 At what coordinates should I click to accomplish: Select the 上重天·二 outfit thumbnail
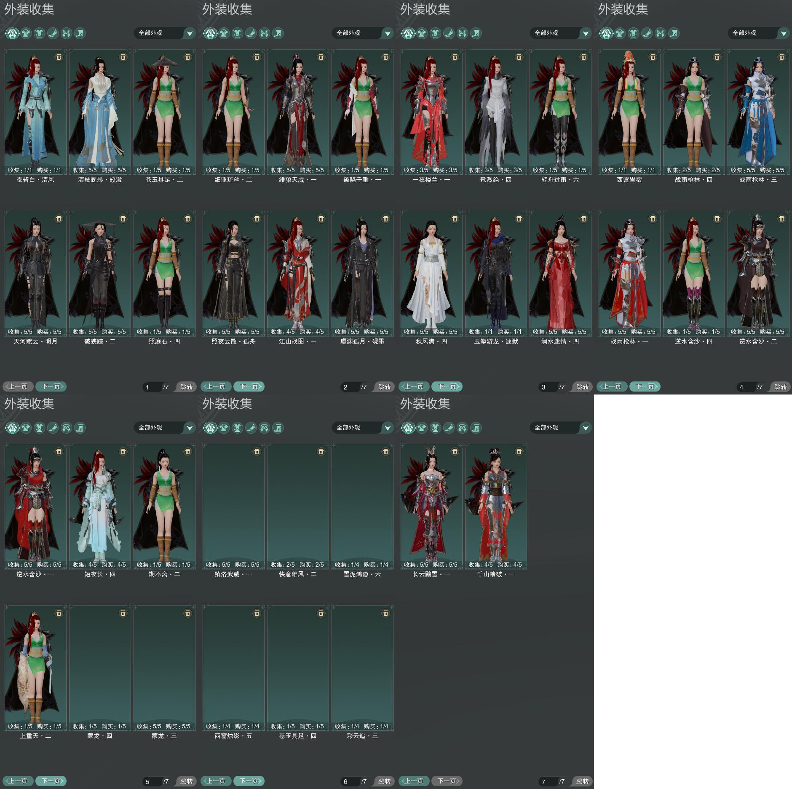35,668
